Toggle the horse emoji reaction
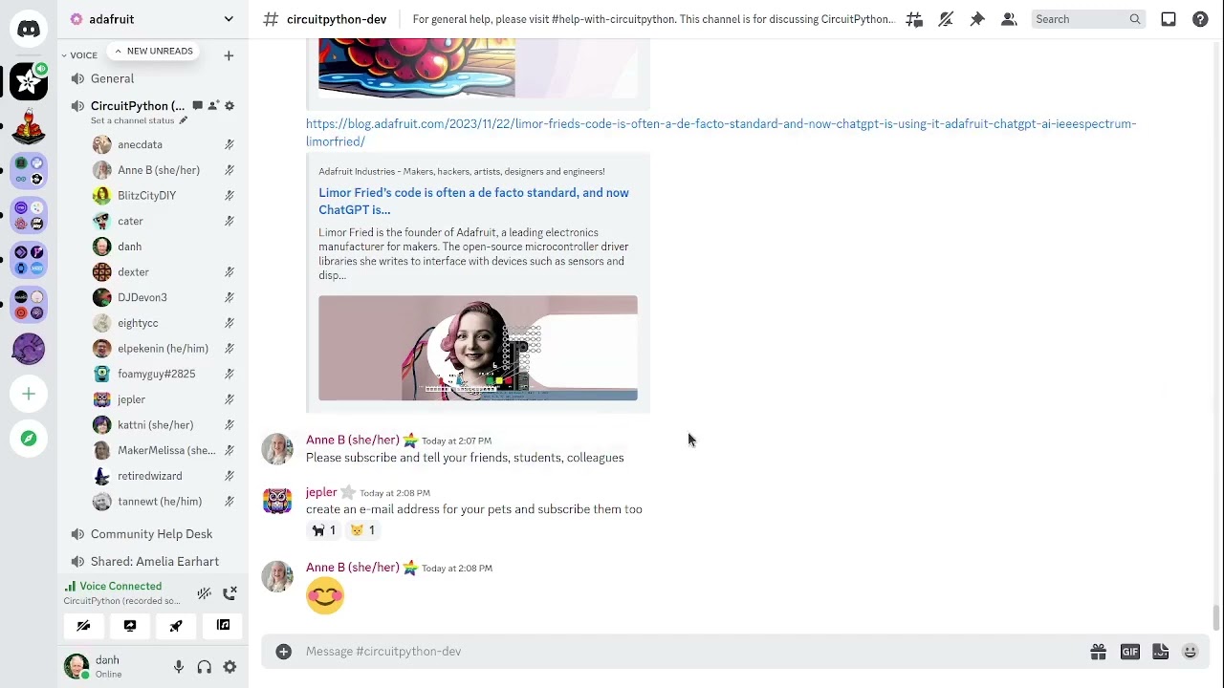1224x688 pixels. pyautogui.click(x=323, y=530)
